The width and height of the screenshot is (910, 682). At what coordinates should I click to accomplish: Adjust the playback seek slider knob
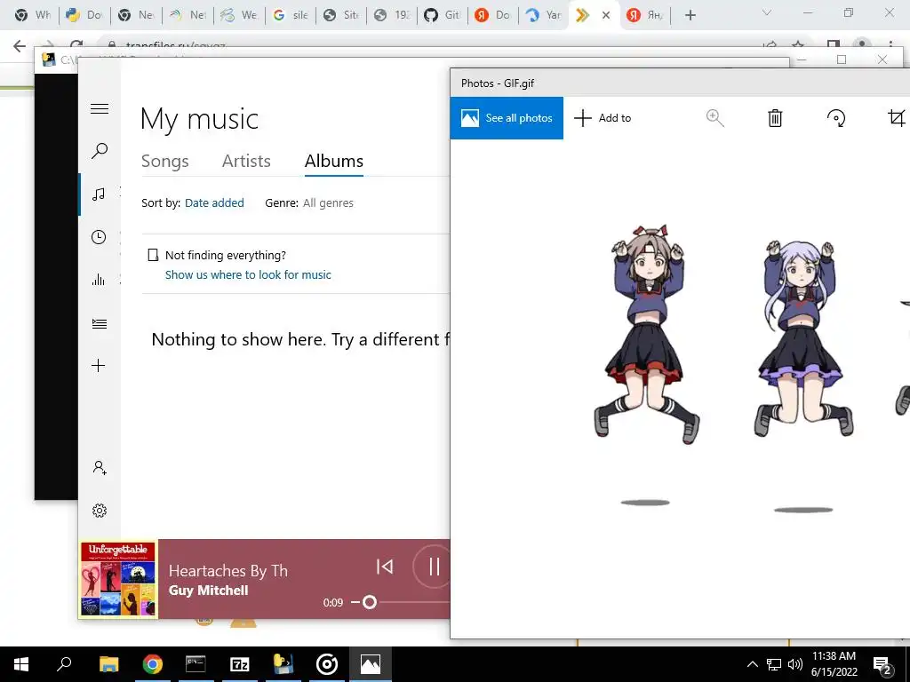point(369,603)
